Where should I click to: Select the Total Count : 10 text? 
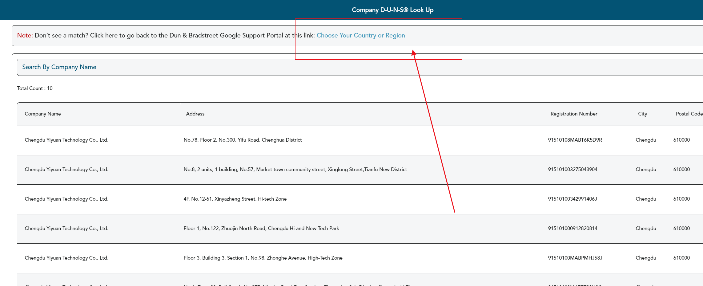point(35,88)
